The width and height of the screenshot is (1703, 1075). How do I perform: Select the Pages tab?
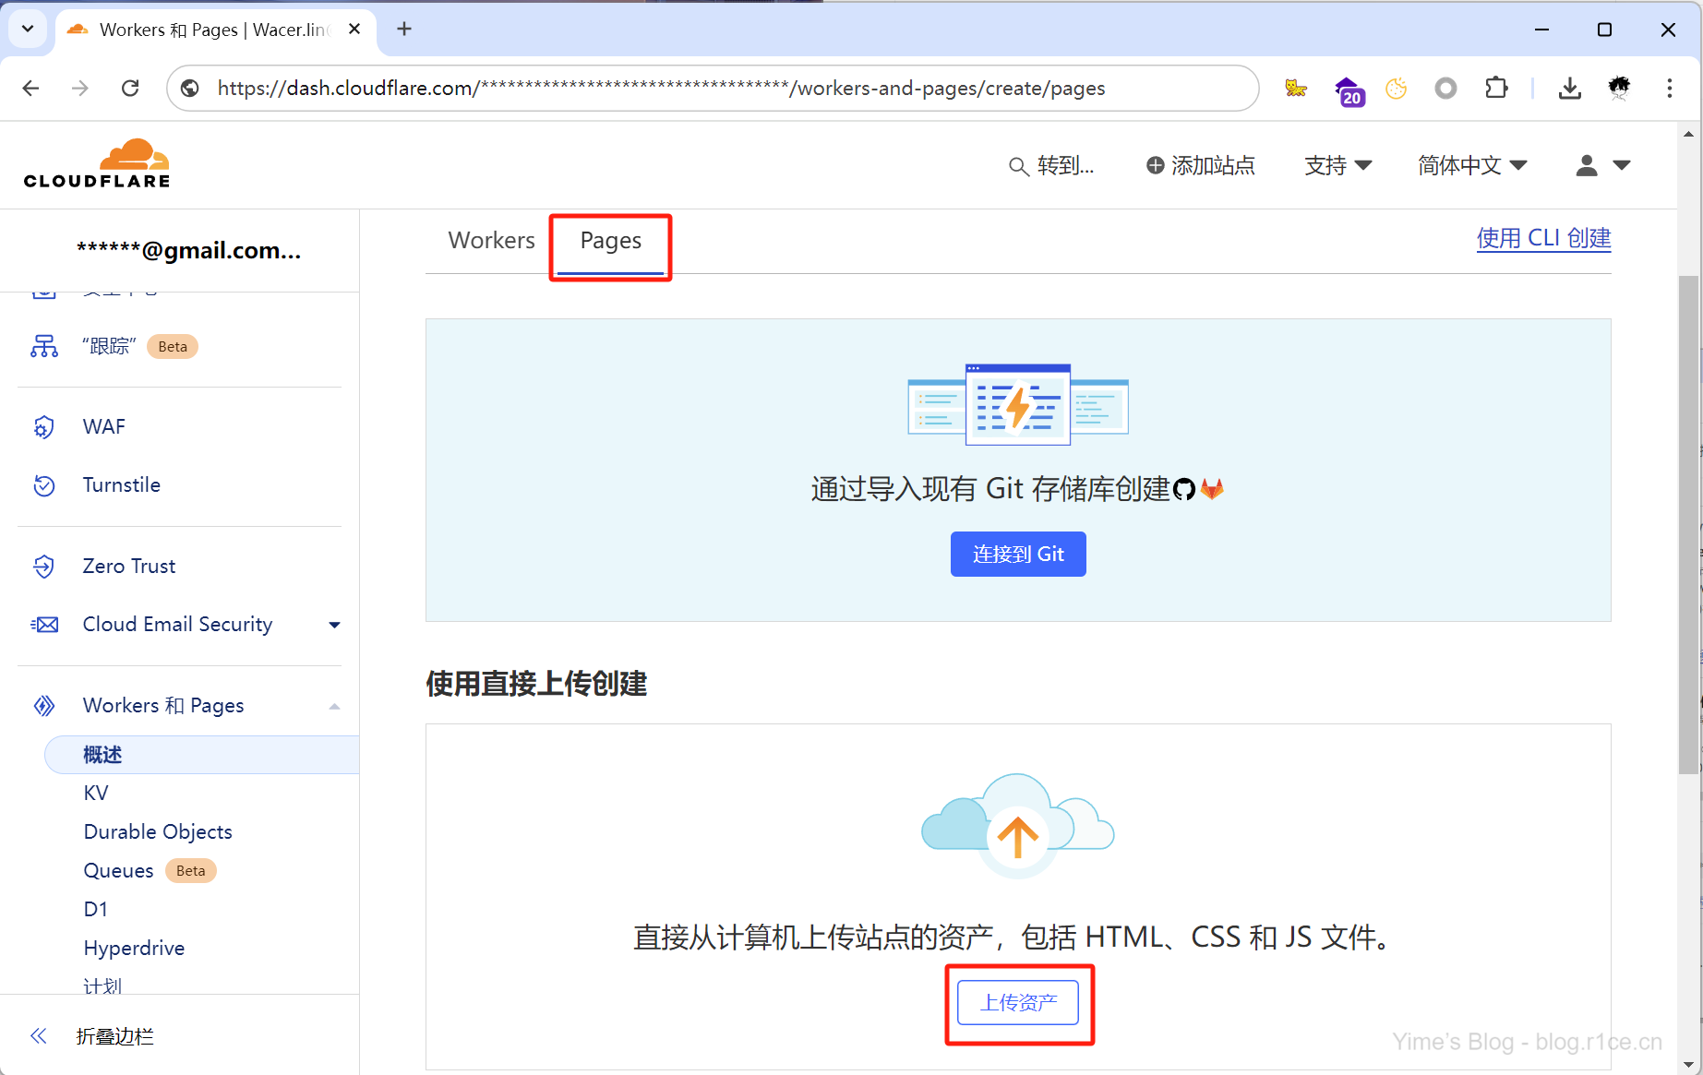610,241
